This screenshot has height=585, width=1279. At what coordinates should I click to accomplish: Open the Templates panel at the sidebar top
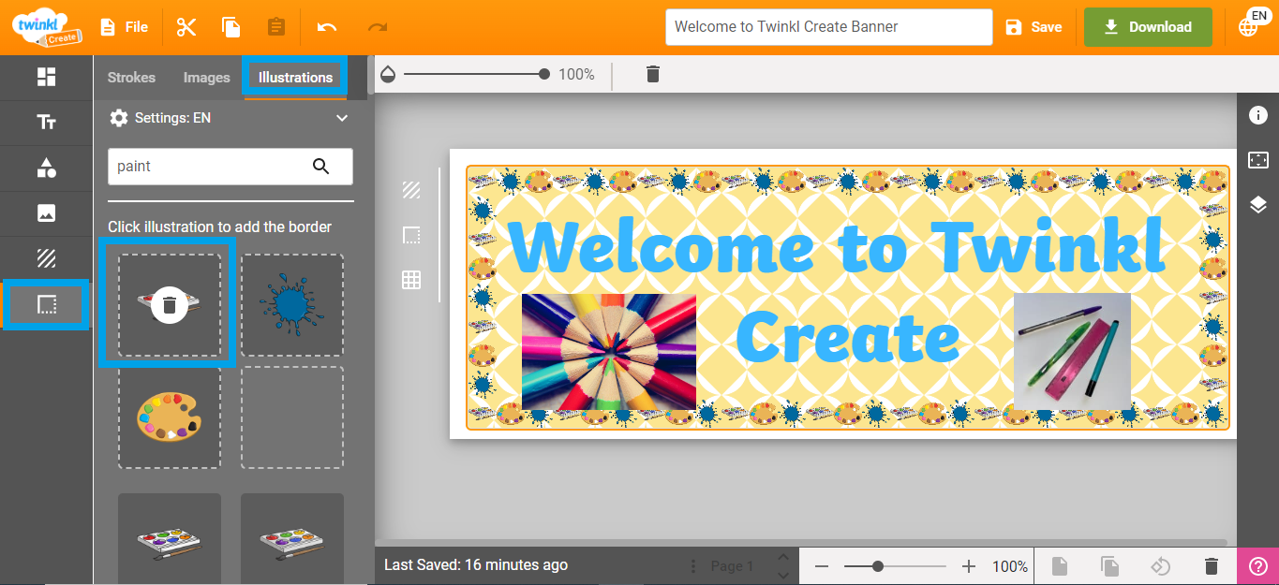pyautogui.click(x=45, y=78)
